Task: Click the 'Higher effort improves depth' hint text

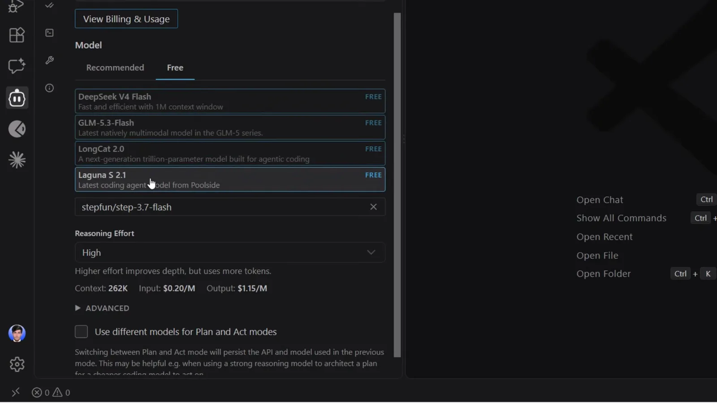Action: point(173,271)
